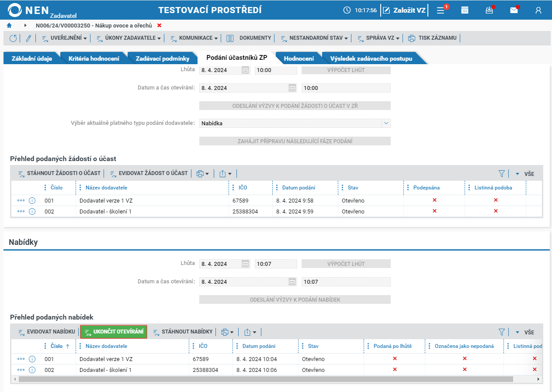Open row menu dots for žádost 002

click(x=21, y=211)
